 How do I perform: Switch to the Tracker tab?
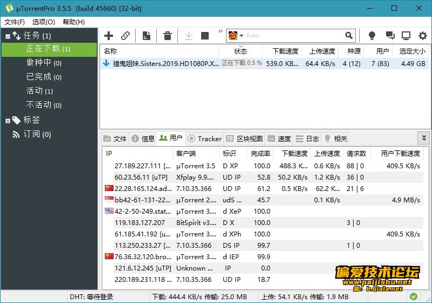tap(205, 139)
